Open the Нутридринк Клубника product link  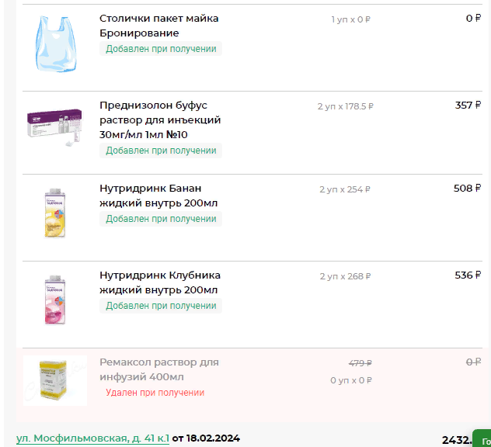click(x=160, y=282)
